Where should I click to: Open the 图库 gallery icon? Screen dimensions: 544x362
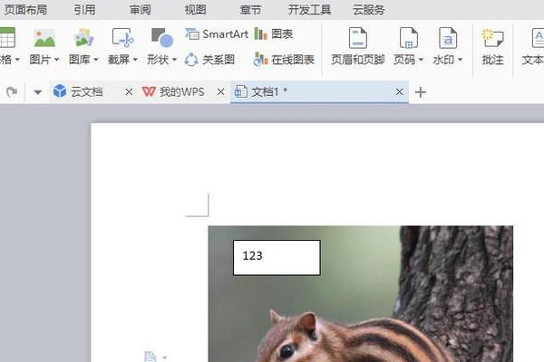[84, 38]
